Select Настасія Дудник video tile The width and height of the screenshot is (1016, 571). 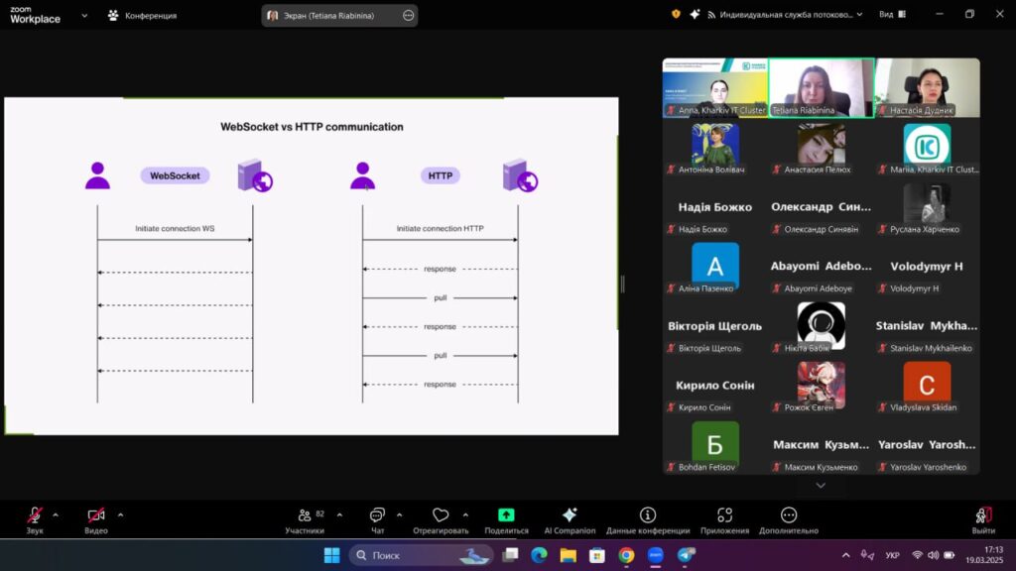click(928, 88)
